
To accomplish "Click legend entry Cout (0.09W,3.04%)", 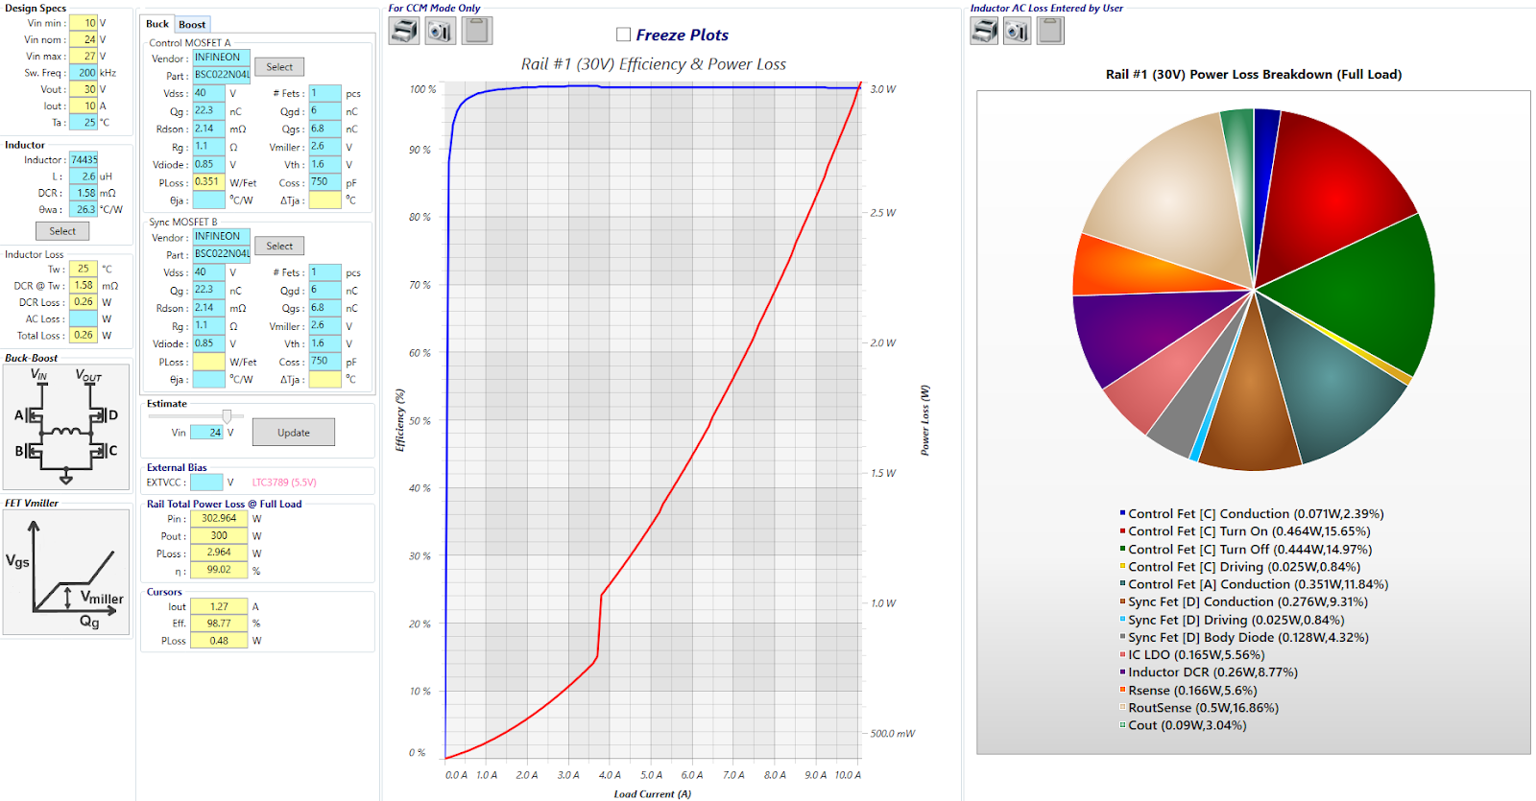I will (x=1183, y=725).
